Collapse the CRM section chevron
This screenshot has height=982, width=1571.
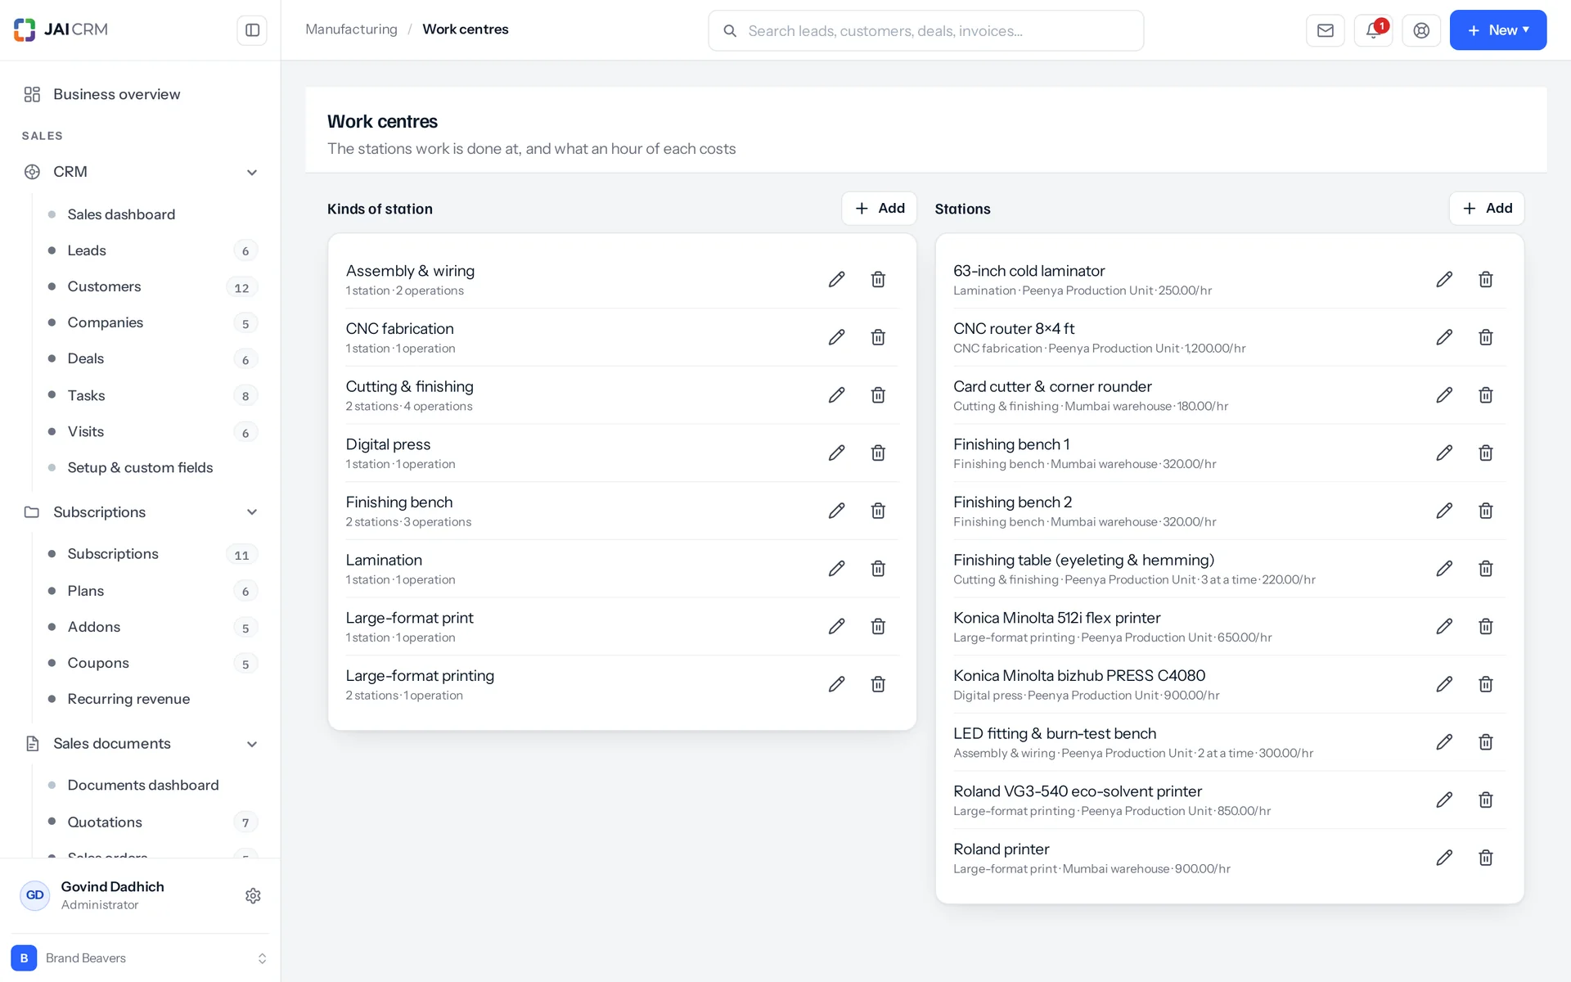pyautogui.click(x=252, y=173)
